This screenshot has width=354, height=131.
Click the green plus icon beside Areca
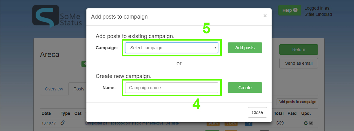(x=84, y=64)
